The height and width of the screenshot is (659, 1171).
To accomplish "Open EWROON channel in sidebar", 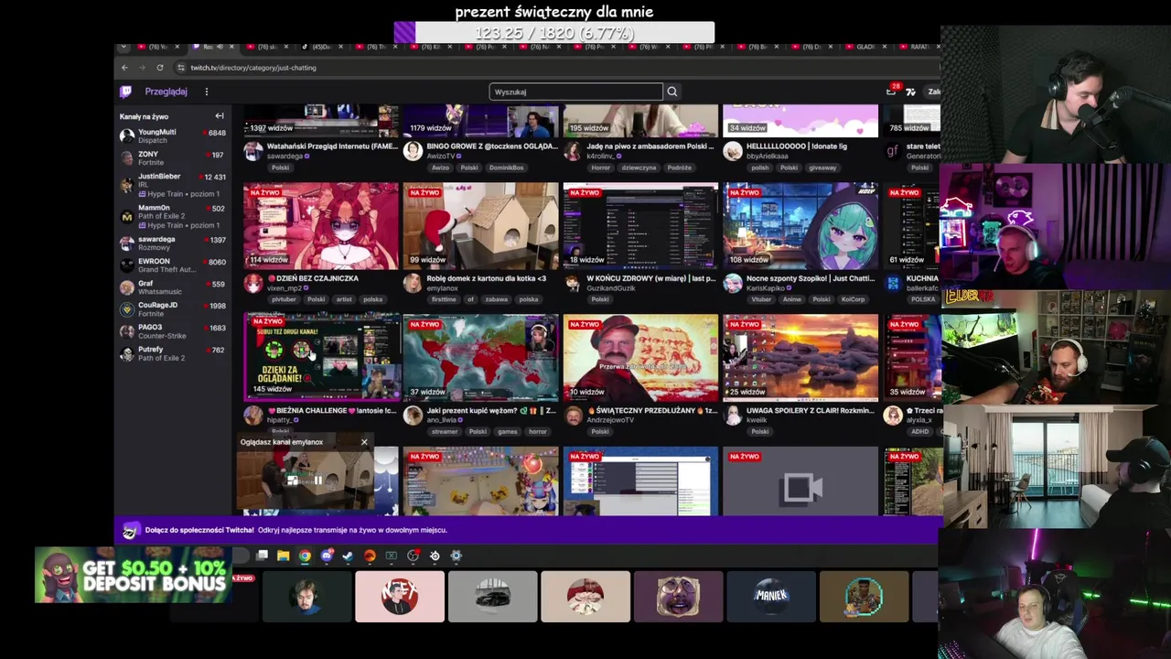I will tap(172, 265).
